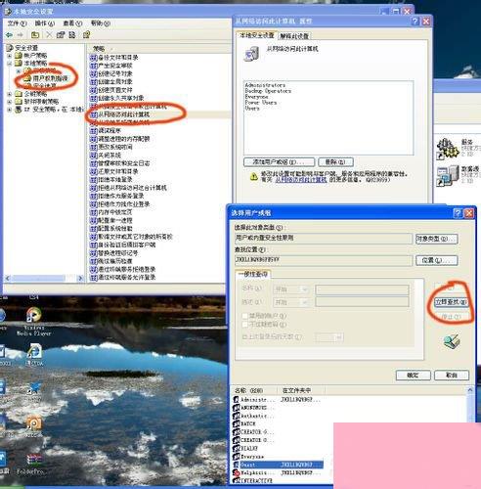The width and height of the screenshot is (481, 489).
Task: Click the left tree horizontal scrollbar left arrow
Action: point(8,279)
